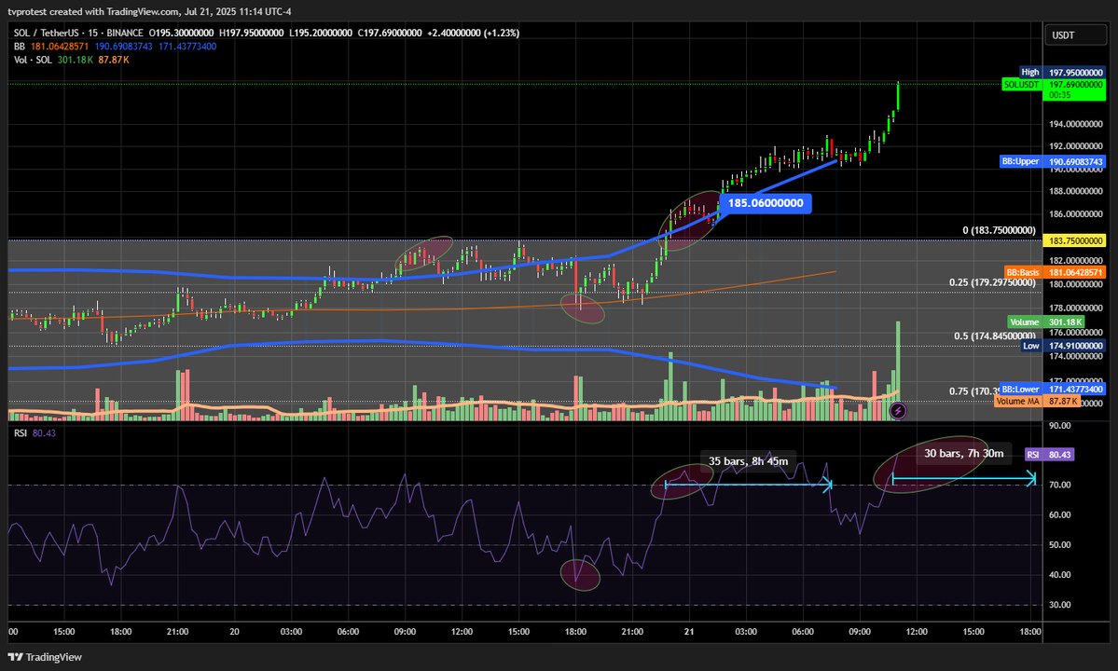Click the SOL / TetherUS symbol title
The height and width of the screenshot is (671, 1118).
click(x=47, y=33)
